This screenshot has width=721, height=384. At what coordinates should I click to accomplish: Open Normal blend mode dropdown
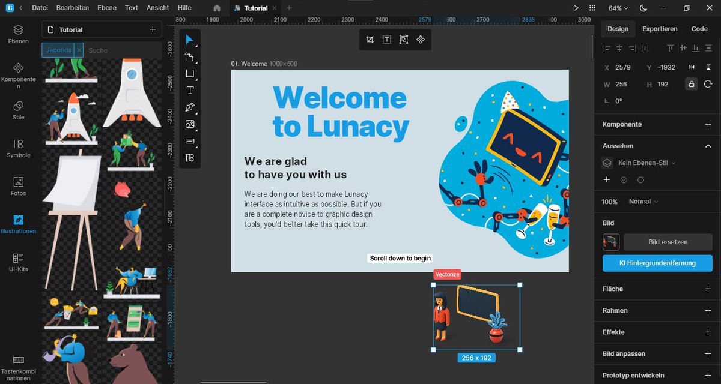[x=643, y=202]
